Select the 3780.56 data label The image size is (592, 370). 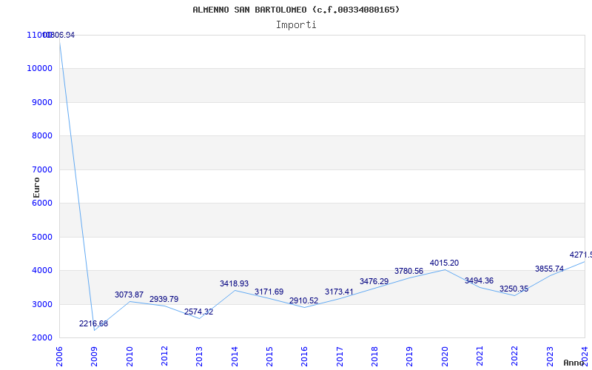[409, 271]
